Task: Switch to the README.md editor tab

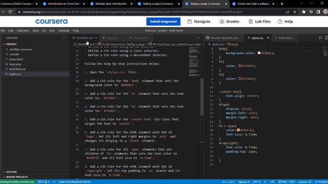Action: tap(84, 38)
